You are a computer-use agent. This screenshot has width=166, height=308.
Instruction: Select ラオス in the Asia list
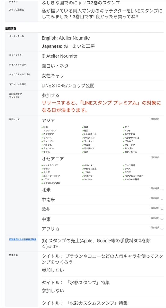click(46, 152)
